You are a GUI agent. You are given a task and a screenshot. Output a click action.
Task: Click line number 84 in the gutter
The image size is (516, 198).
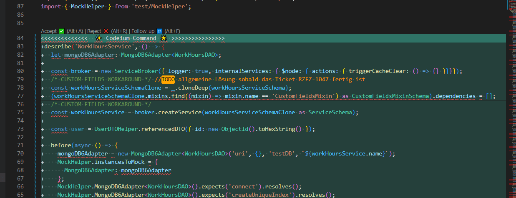click(x=20, y=38)
